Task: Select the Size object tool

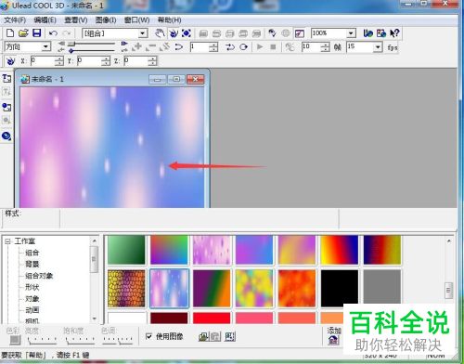Action: point(187,33)
